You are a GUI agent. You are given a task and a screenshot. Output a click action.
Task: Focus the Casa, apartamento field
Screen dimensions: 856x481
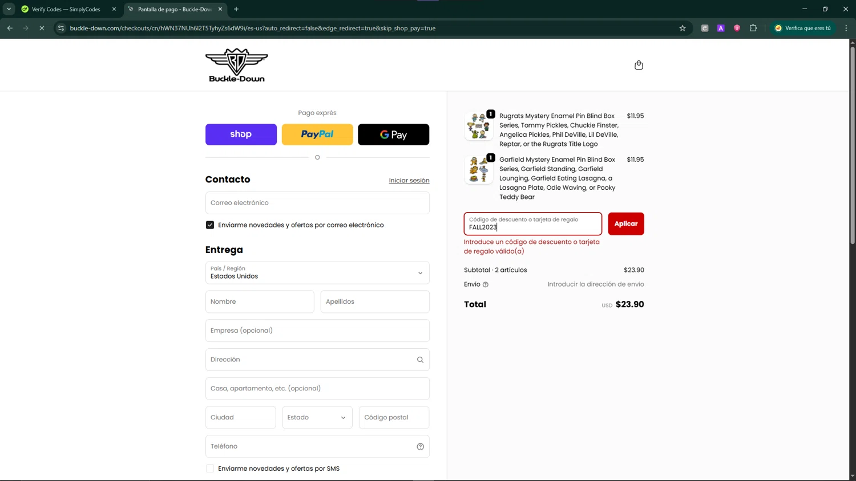[317, 389]
